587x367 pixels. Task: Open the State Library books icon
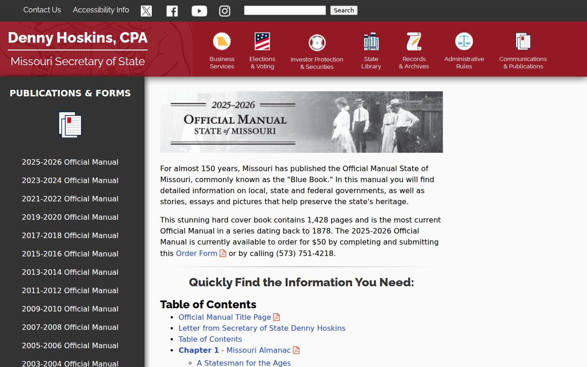click(x=371, y=41)
